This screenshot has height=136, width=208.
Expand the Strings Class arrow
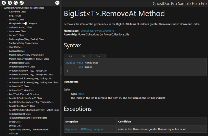point(7,126)
